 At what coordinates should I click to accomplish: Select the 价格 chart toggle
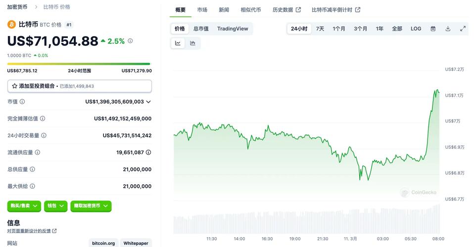[180, 29]
